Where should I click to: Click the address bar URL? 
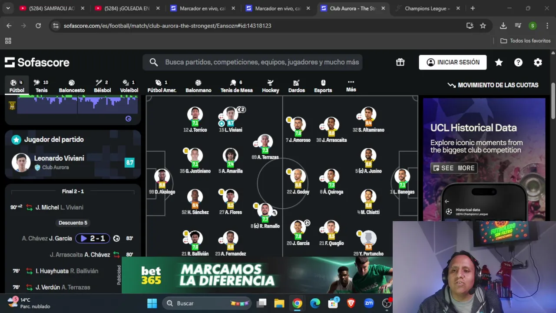coord(167,26)
